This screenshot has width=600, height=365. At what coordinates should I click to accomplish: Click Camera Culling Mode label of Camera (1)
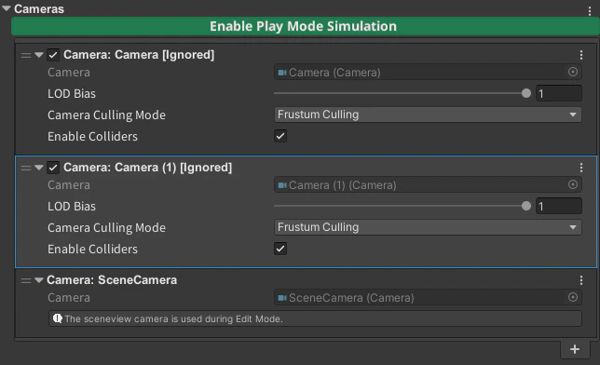click(106, 227)
